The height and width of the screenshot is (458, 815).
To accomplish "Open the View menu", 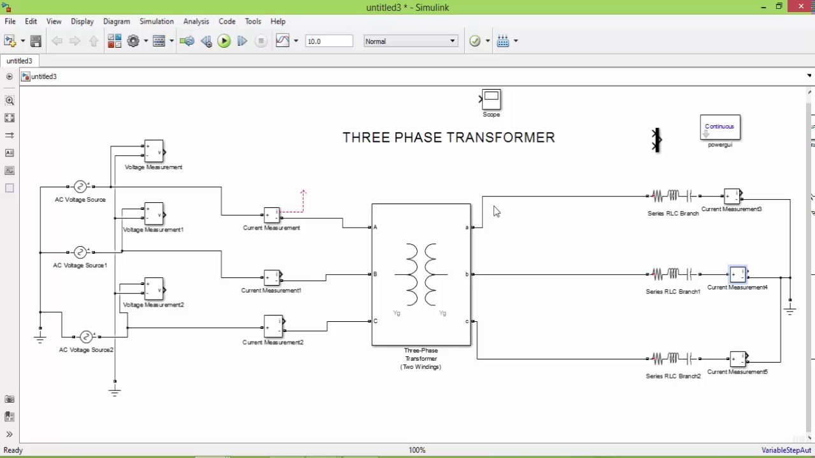I will click(x=53, y=21).
